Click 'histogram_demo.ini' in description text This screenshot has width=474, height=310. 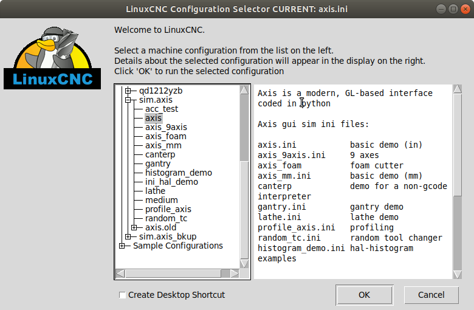tap(301, 248)
